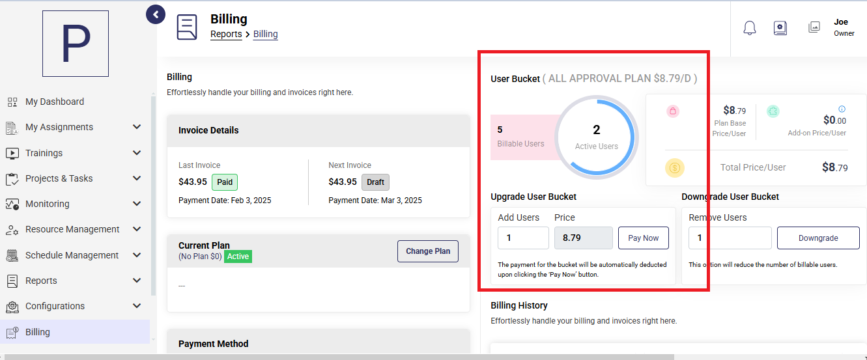Viewport: 867px width, 360px height.
Task: Click the Trainings play icon in the sidebar
Action: [12, 153]
